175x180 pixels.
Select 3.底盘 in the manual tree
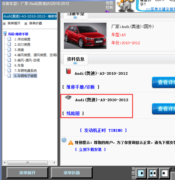(19, 50)
